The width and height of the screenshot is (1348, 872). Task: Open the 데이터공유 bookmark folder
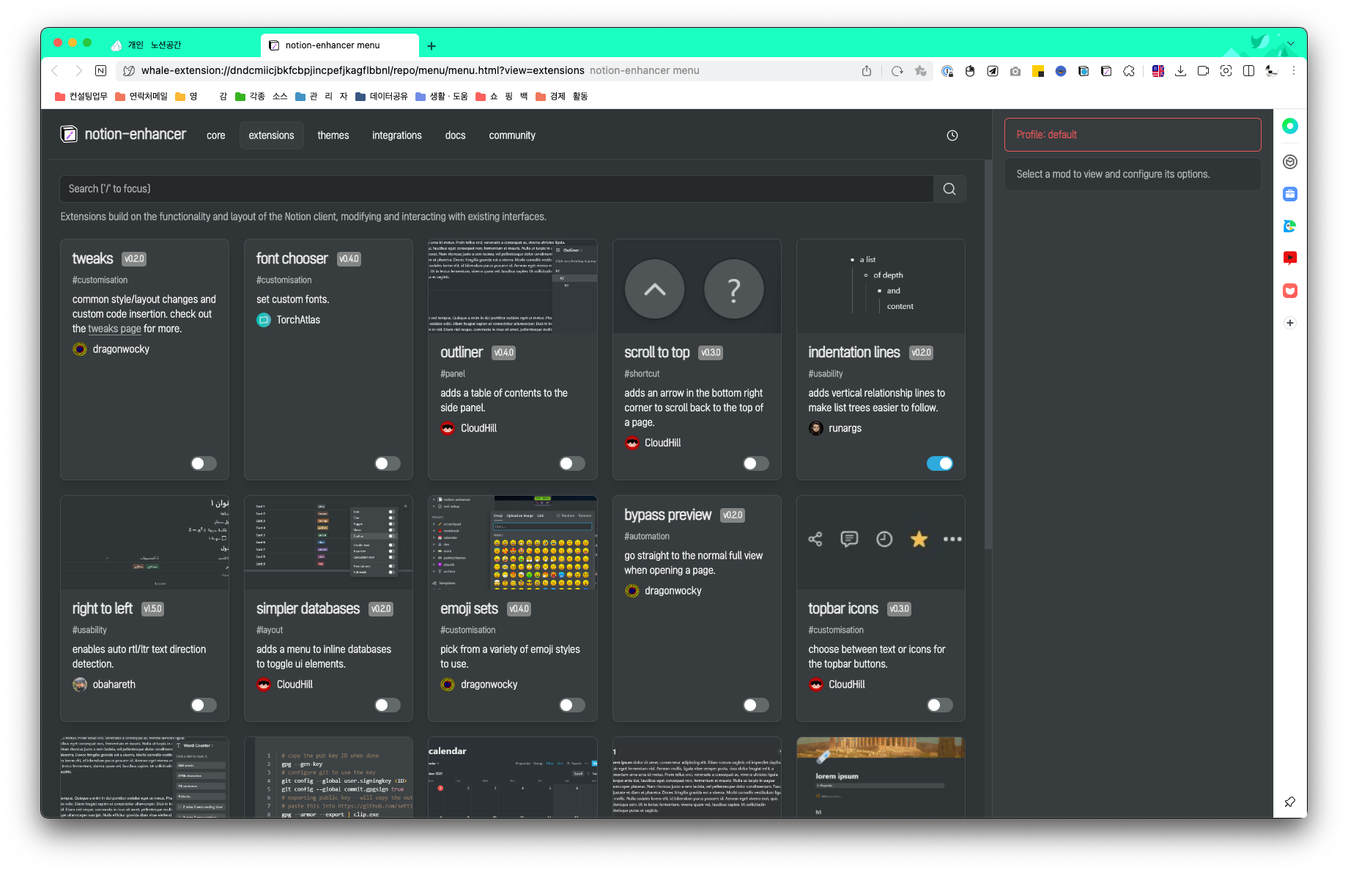point(382,96)
